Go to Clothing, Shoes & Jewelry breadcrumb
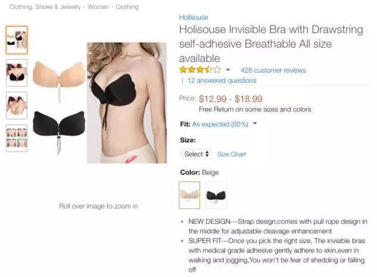This screenshot has height=277, width=377. 45,7
